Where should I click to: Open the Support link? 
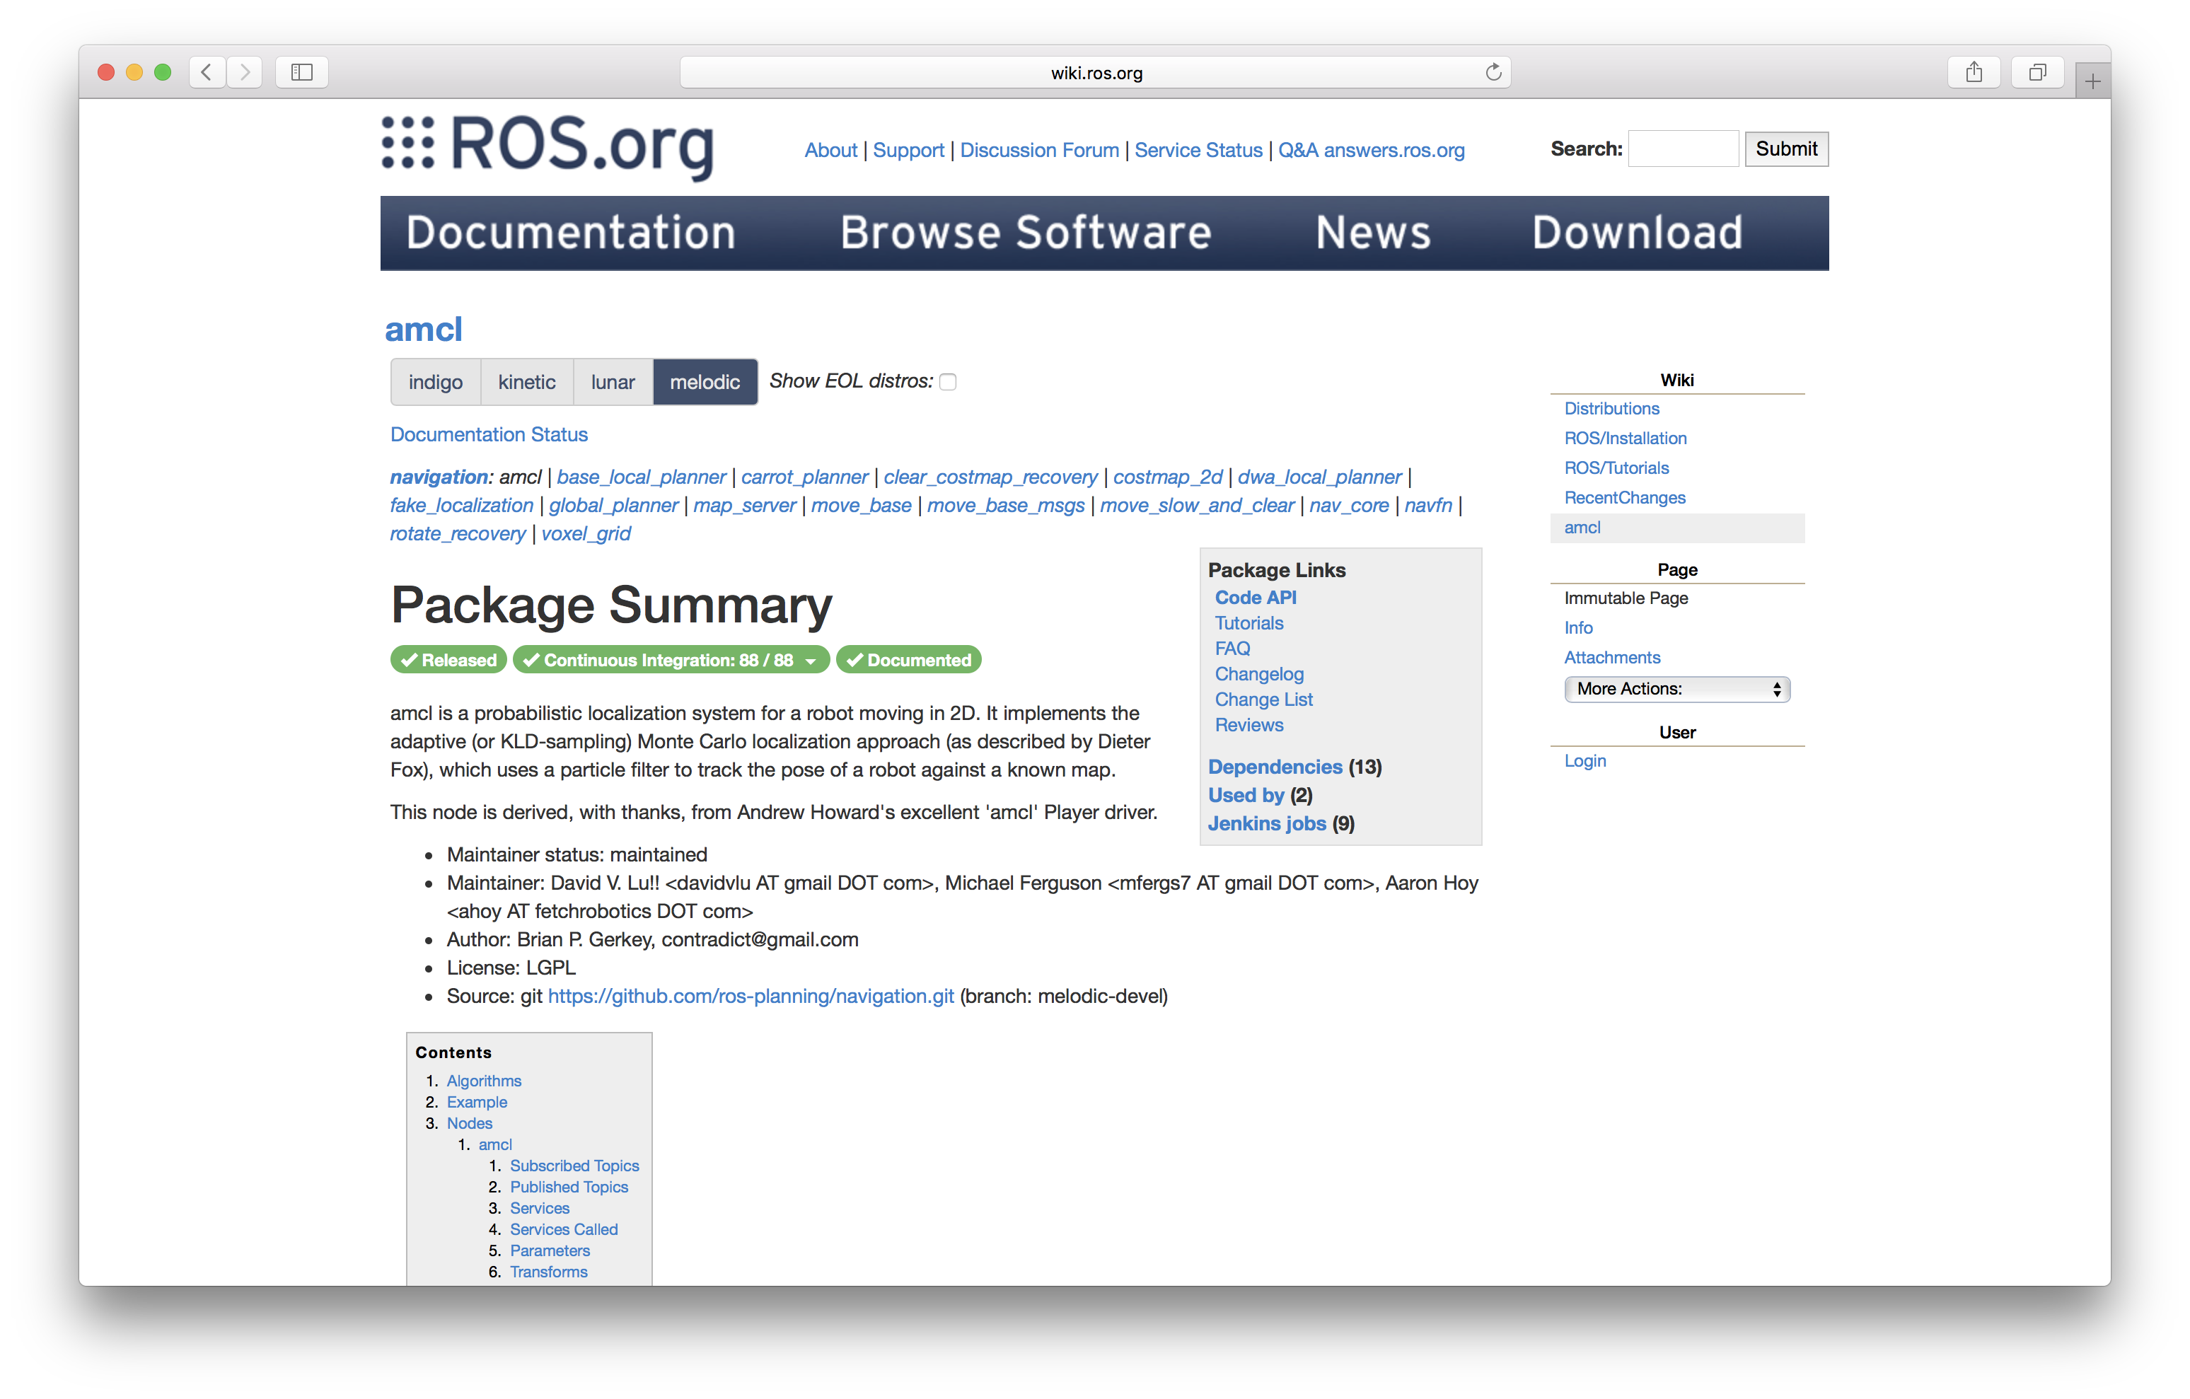[908, 150]
